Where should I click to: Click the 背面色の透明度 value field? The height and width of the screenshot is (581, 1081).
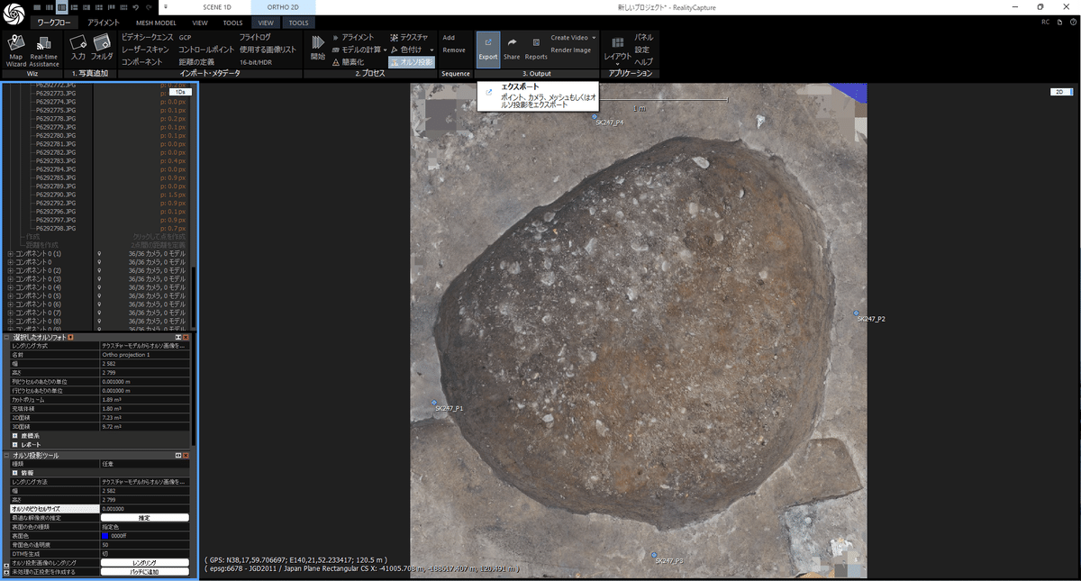coord(144,545)
